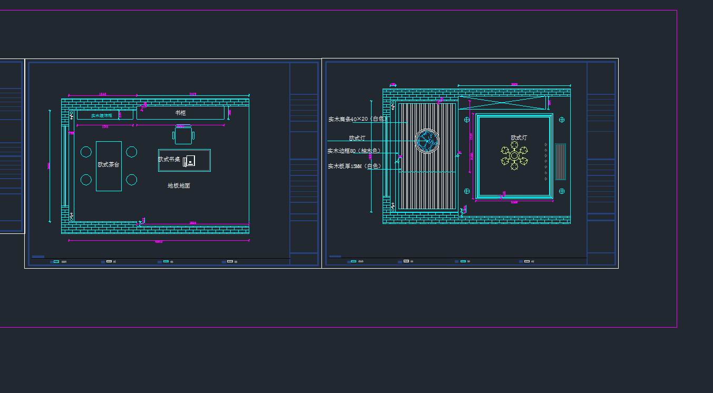The height and width of the screenshot is (393, 713).
Task: Pick the top-right downlight crosshair symbol
Action: click(562, 120)
